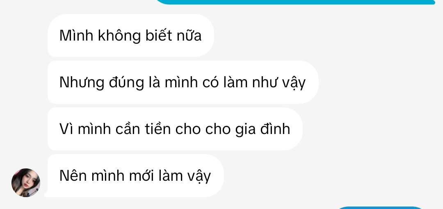Select the message "Mình không biết nữa"

pyautogui.click(x=131, y=35)
